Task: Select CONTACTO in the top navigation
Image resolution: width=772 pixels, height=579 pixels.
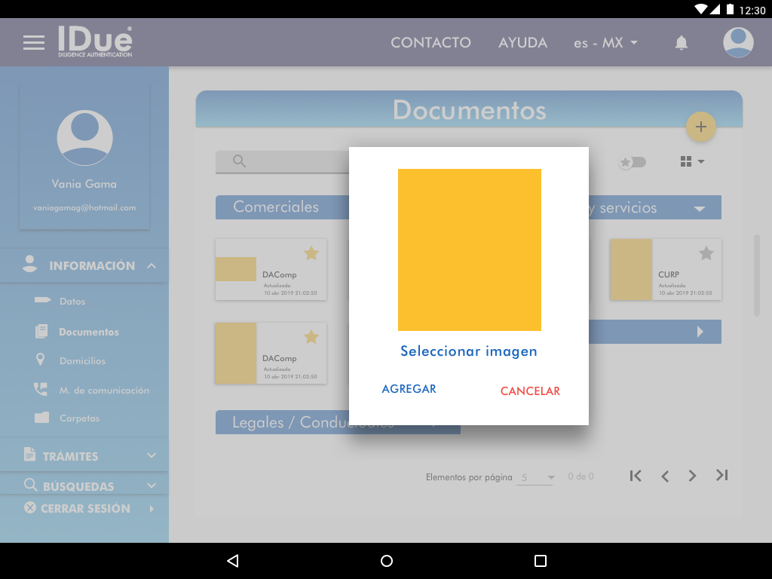Action: click(430, 43)
